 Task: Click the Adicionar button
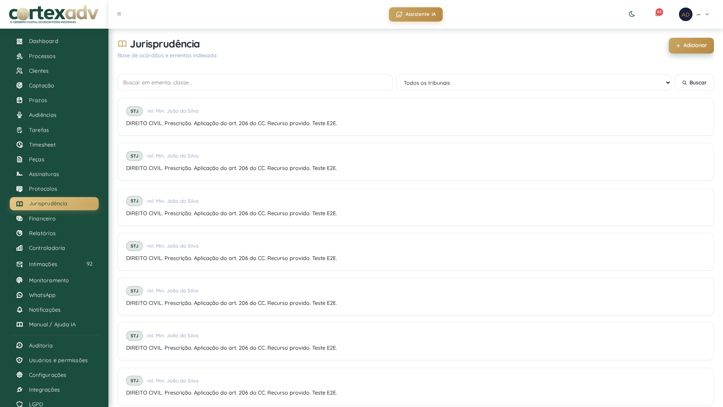click(x=691, y=46)
